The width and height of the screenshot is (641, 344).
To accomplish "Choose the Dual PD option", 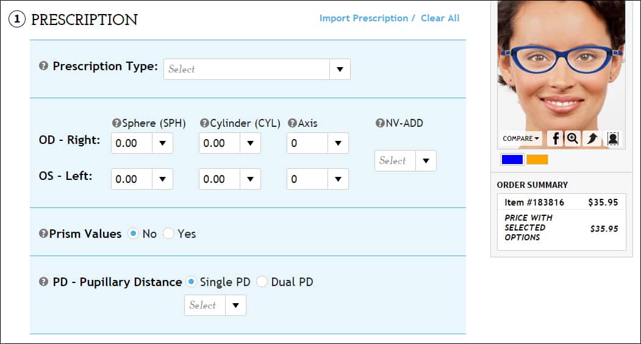I will (262, 282).
